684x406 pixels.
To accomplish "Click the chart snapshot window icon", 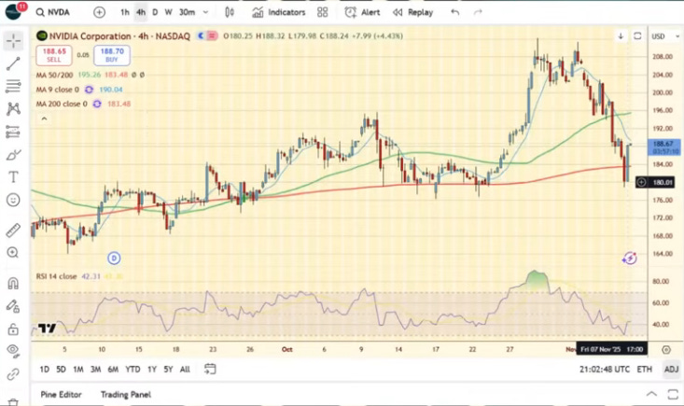I will (x=637, y=36).
